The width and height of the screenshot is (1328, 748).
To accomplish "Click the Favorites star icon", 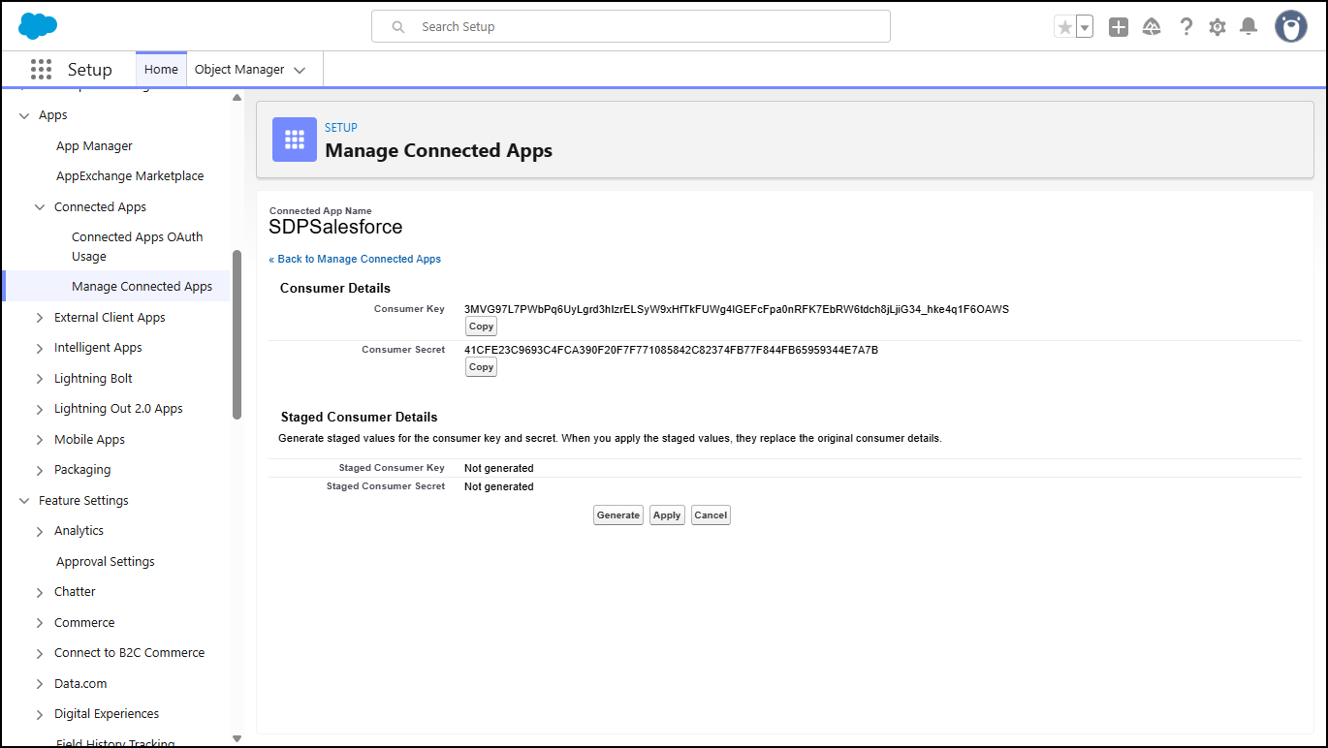I will click(x=1065, y=27).
